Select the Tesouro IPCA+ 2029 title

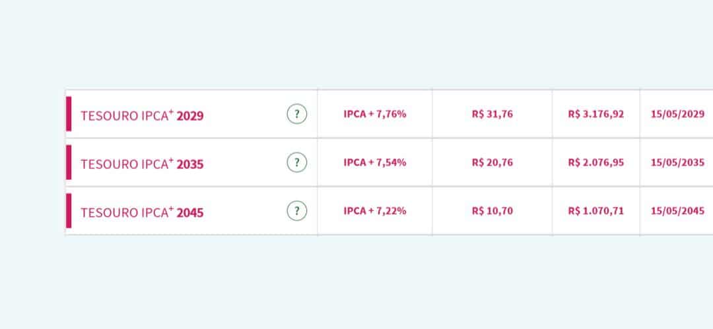point(142,115)
